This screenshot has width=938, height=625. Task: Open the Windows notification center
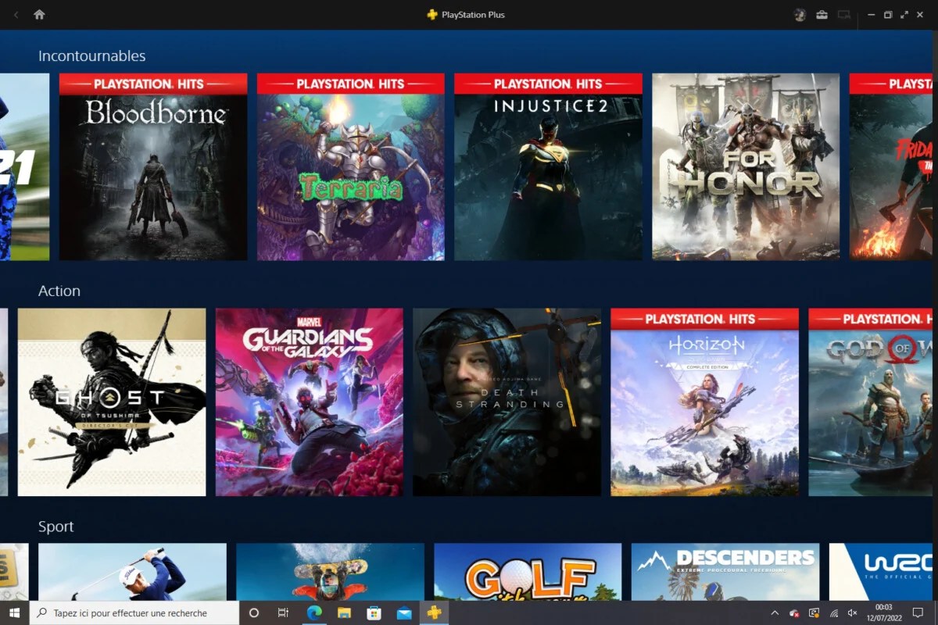coord(918,613)
